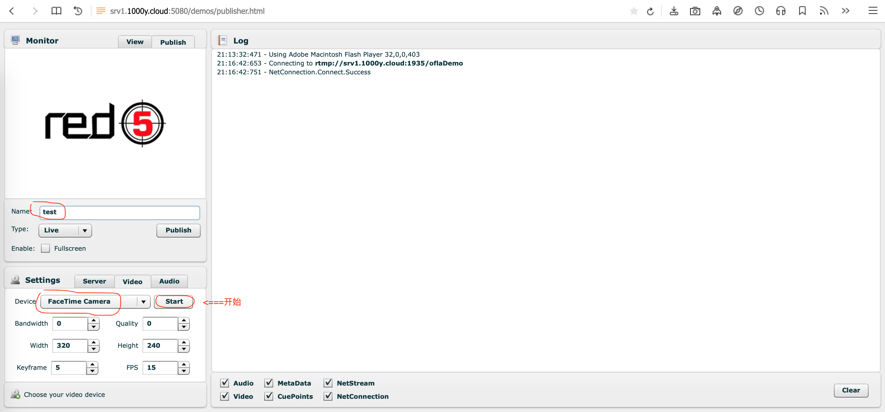Image resolution: width=885 pixels, height=412 pixels.
Task: Click the red5 logo in monitor
Action: (105, 123)
